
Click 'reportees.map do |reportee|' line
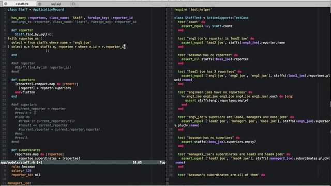[x=39, y=154]
